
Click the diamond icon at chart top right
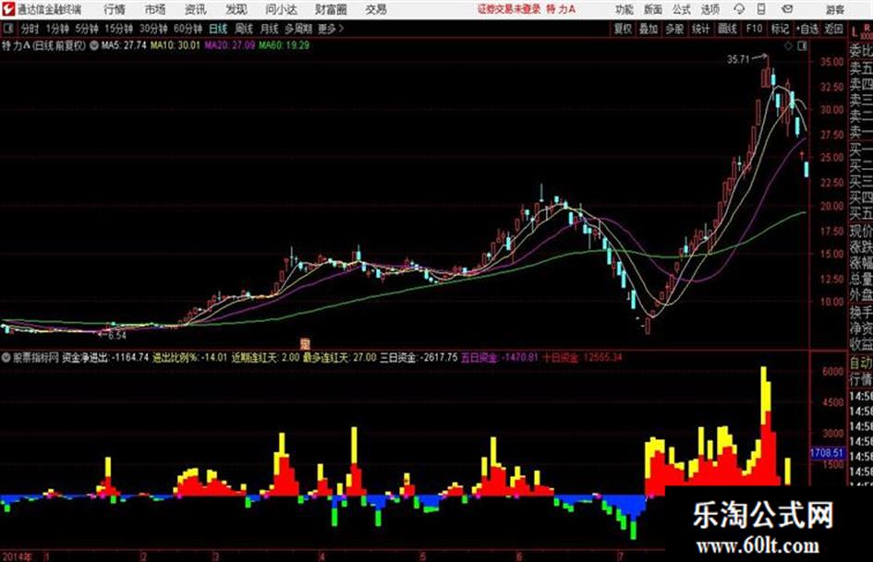(x=788, y=46)
